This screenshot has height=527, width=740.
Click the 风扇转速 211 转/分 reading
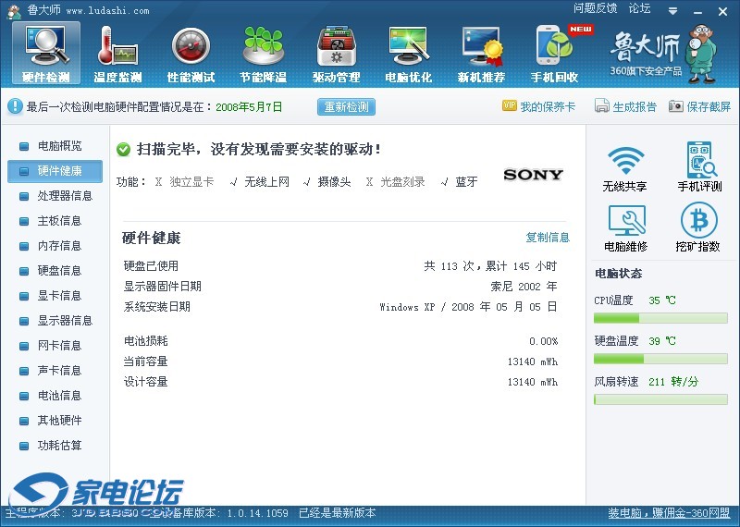(x=673, y=382)
